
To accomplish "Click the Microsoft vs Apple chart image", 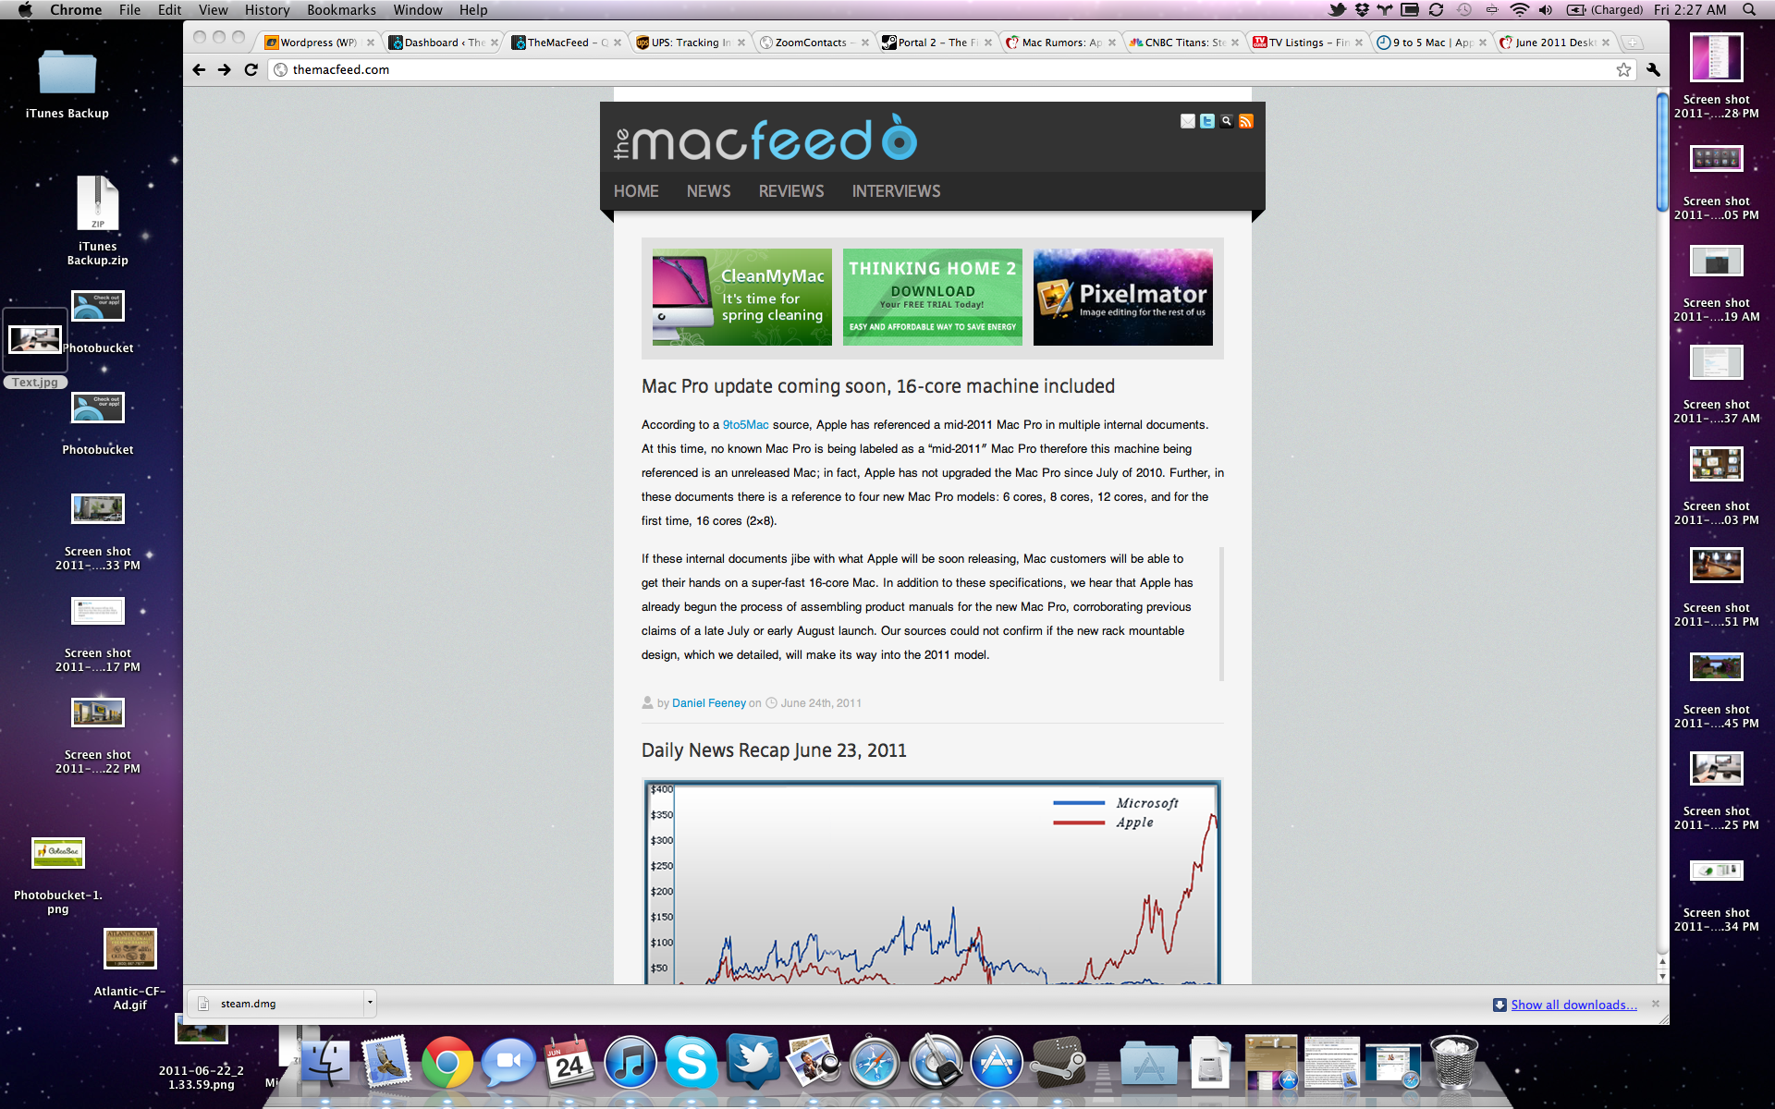I will pos(932,882).
